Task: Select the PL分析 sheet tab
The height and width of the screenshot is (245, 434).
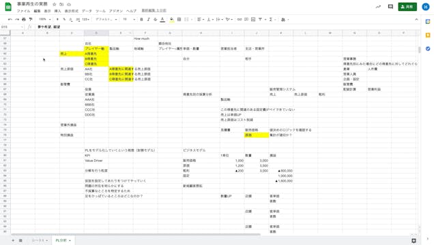Action: (63, 241)
